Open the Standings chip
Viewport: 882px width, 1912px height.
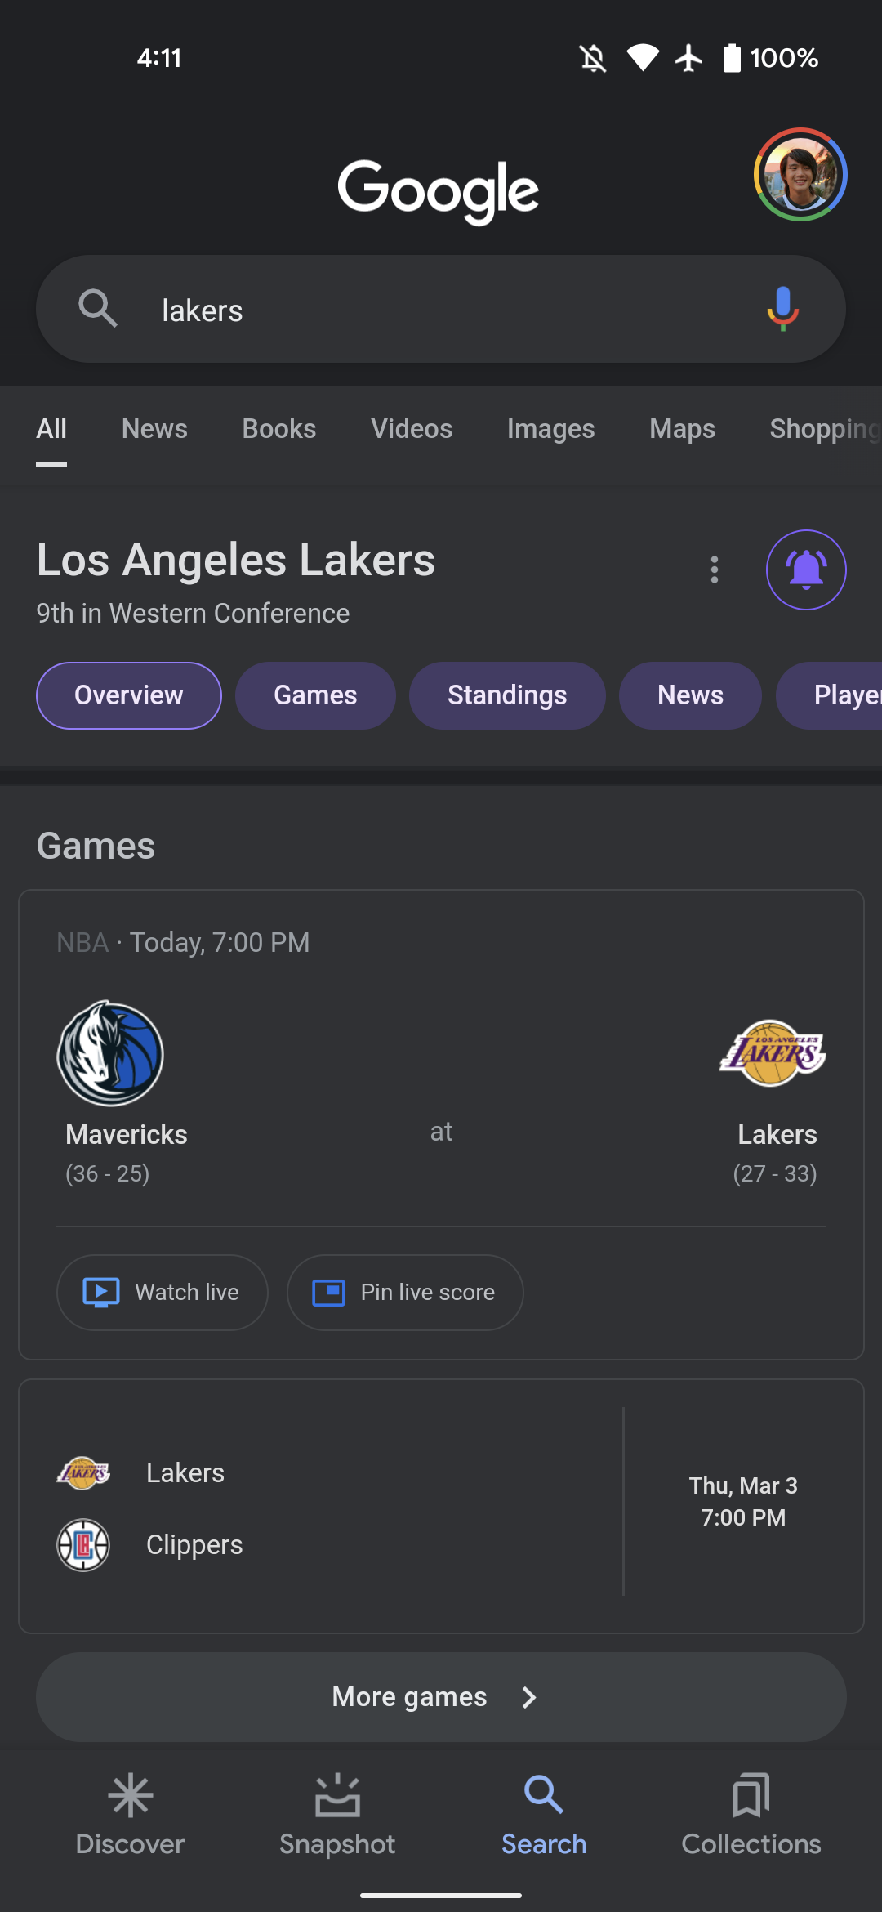pos(507,695)
